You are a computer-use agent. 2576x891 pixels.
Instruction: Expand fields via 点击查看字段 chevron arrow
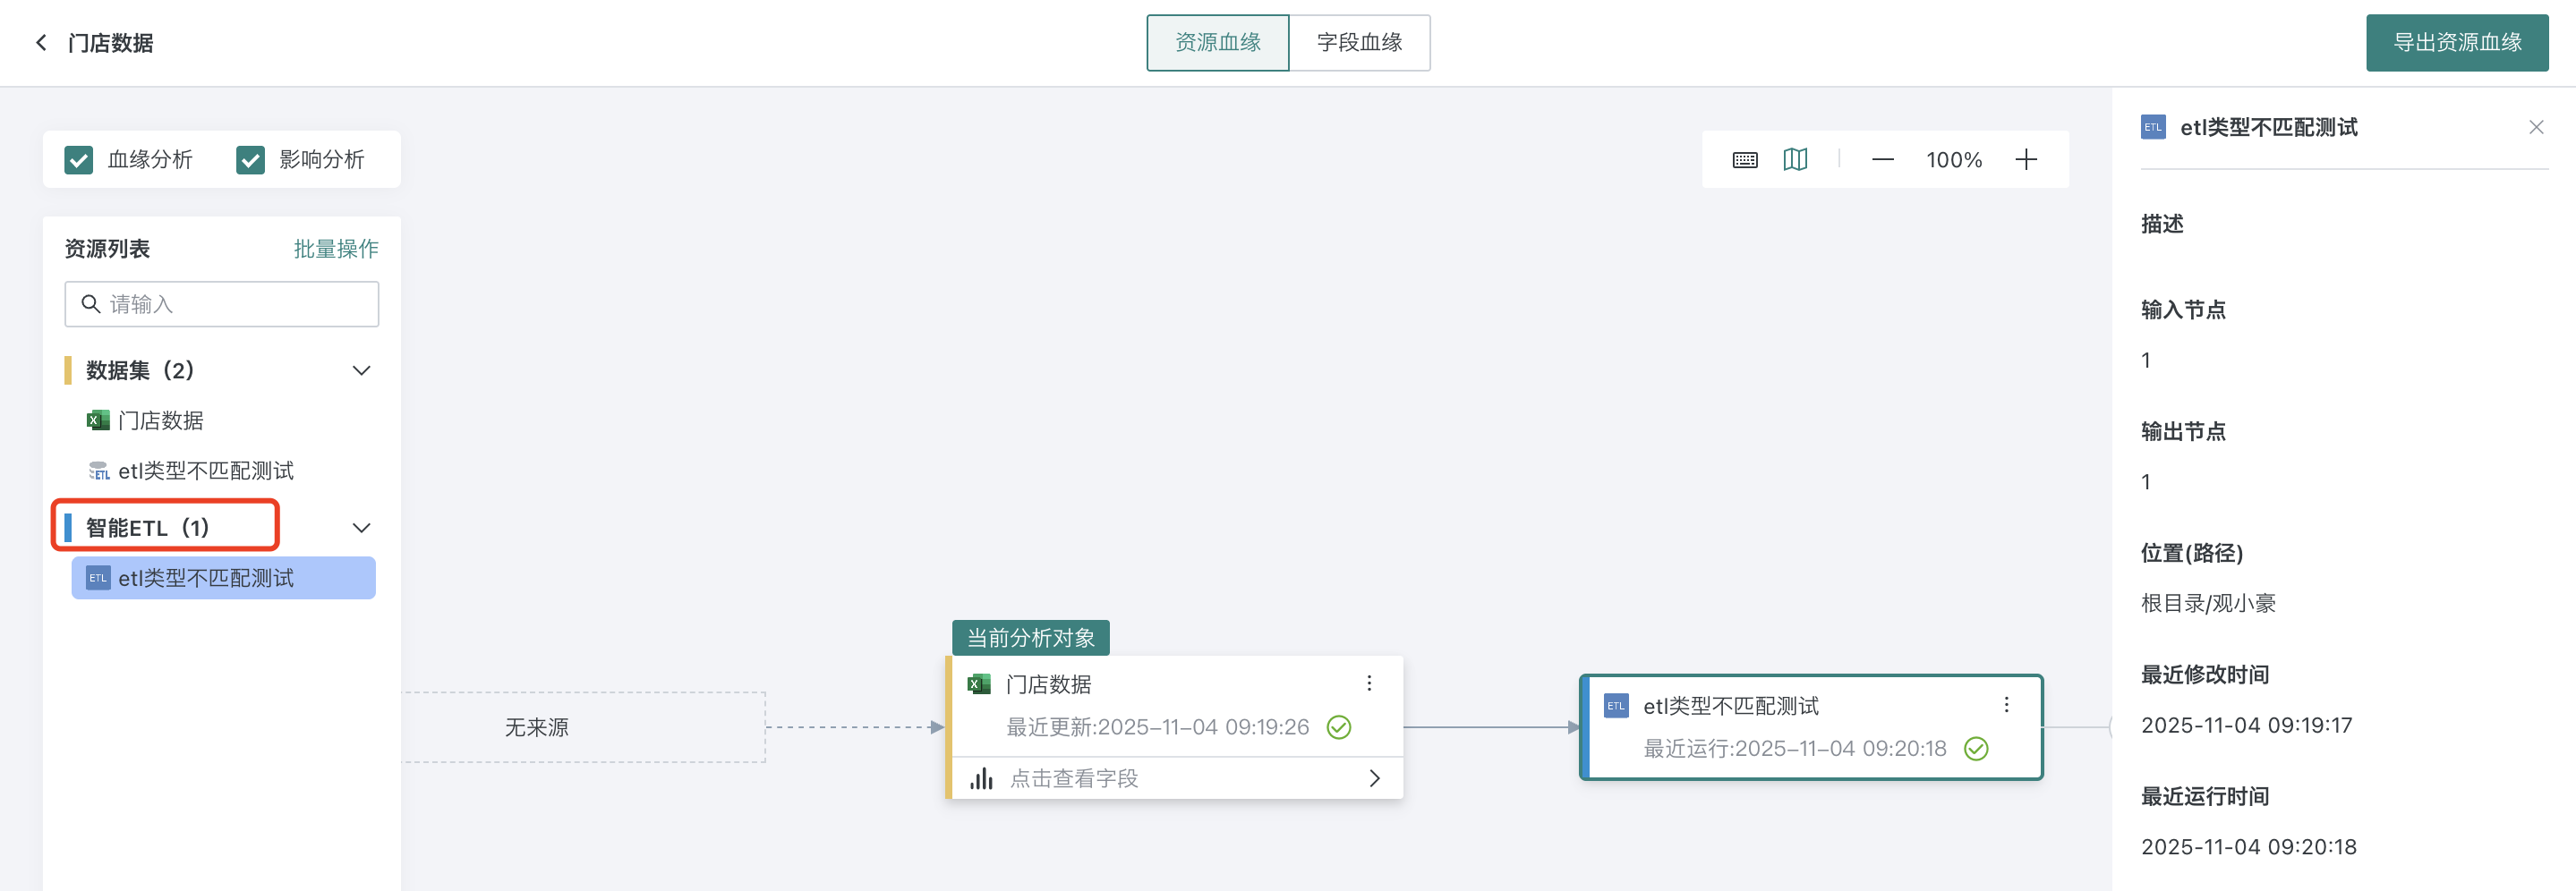pos(1374,778)
